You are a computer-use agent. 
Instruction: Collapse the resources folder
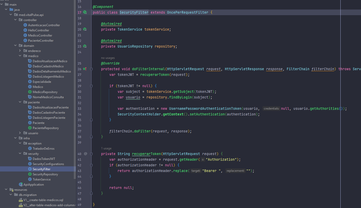pos(6,190)
